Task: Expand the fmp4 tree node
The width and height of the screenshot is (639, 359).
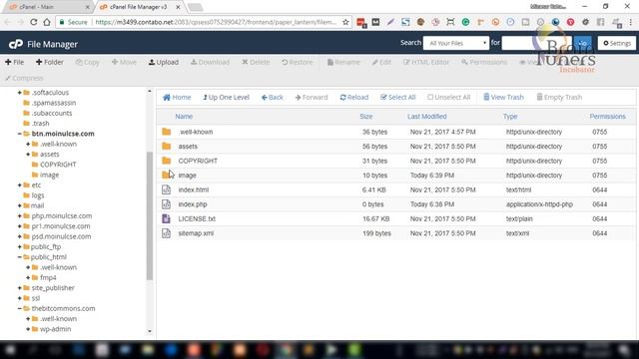Action: pos(28,277)
